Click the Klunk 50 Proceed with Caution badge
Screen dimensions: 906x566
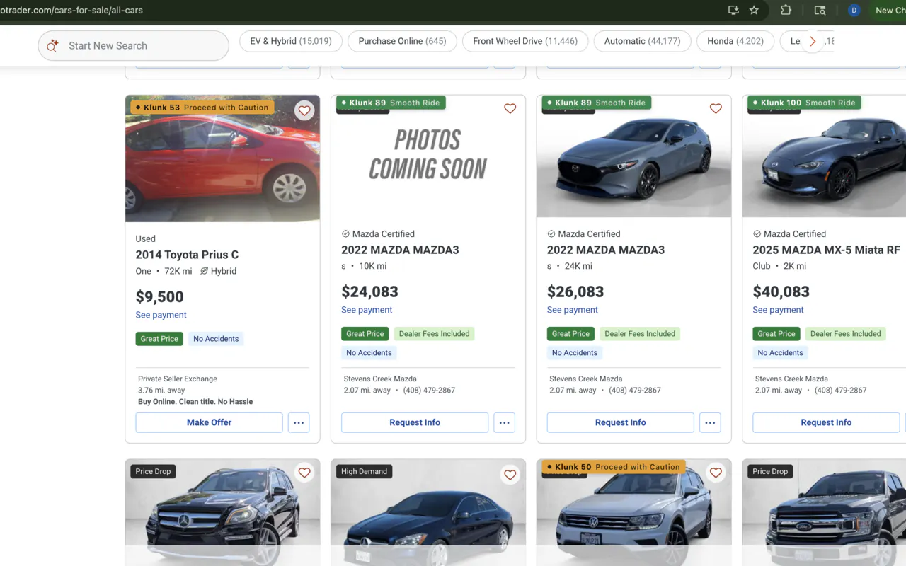pyautogui.click(x=613, y=467)
